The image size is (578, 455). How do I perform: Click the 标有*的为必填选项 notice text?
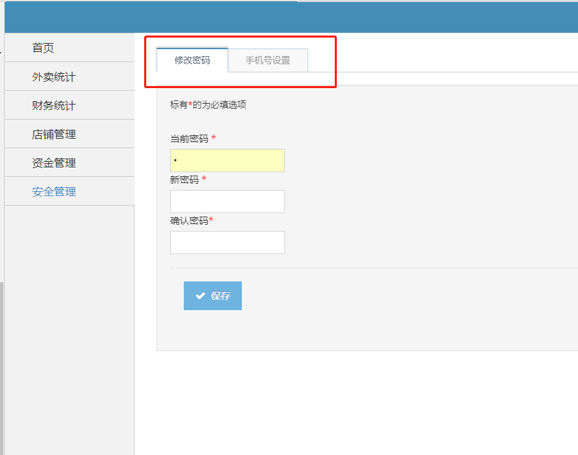point(208,105)
